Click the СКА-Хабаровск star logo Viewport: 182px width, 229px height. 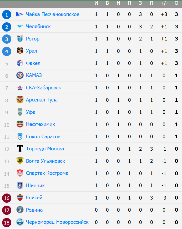point(20,88)
